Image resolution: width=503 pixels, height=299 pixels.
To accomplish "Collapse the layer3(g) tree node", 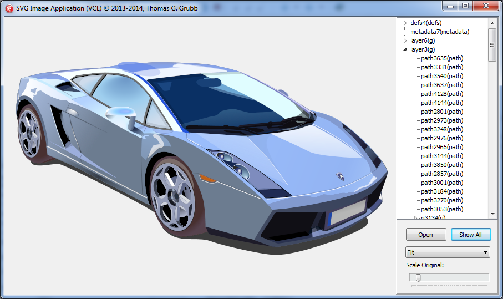I will coord(405,49).
